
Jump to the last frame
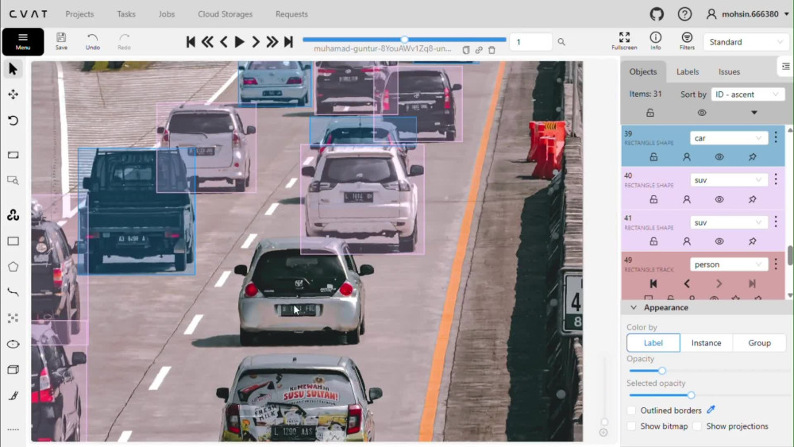[x=289, y=41]
